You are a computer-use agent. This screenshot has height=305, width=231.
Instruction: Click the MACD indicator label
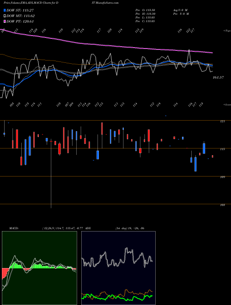pos(13,228)
